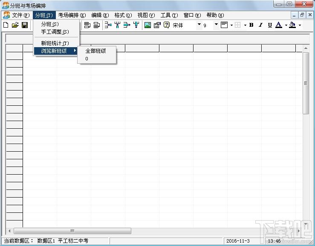Click the 13:46 time in status bar
Viewport: 315px width, 246px height.
(x=274, y=241)
